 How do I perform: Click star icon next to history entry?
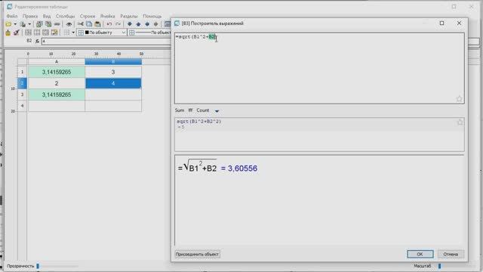(x=460, y=122)
